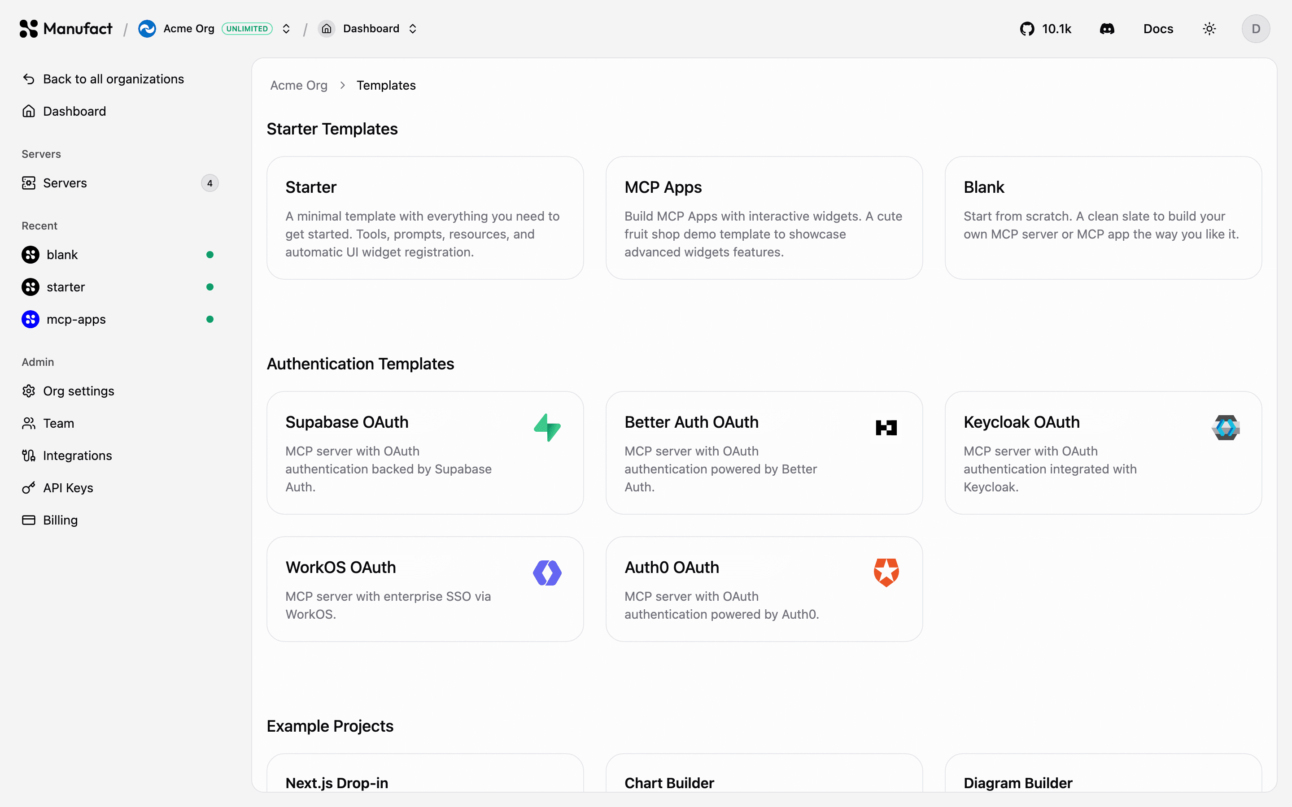Screen dimensions: 1292x807
Task: Click the Supabase lightning logo
Action: pos(547,428)
